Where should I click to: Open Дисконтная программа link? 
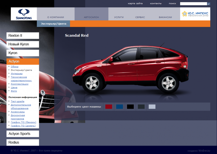pos(18,117)
